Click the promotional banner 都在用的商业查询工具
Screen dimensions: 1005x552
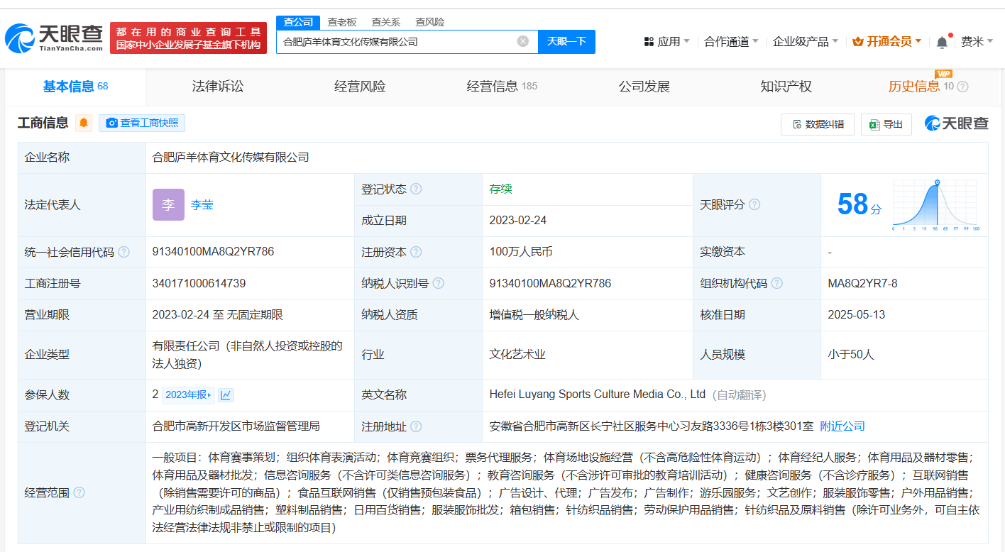click(x=188, y=38)
